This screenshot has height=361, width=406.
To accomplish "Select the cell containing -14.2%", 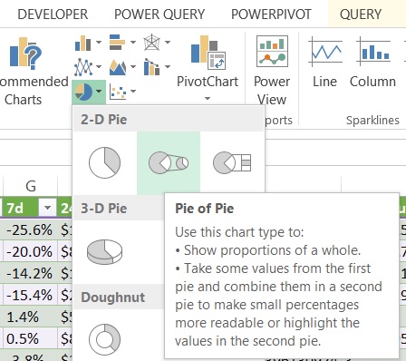I will click(x=30, y=273).
